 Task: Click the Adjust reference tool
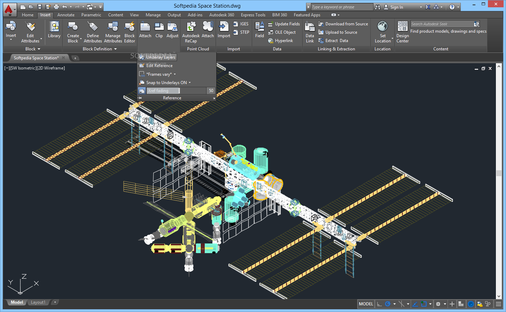[x=172, y=29]
